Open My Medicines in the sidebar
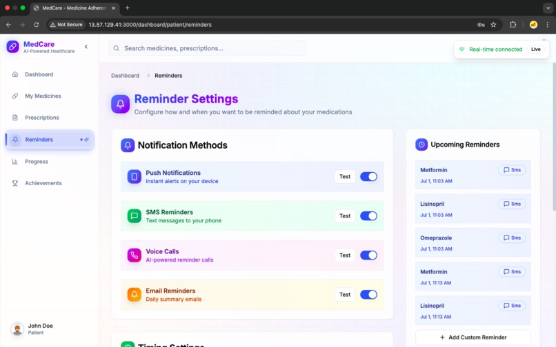This screenshot has height=347, width=556. (49, 96)
